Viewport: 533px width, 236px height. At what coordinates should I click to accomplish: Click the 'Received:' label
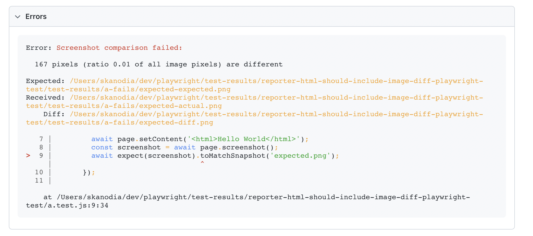(x=45, y=98)
